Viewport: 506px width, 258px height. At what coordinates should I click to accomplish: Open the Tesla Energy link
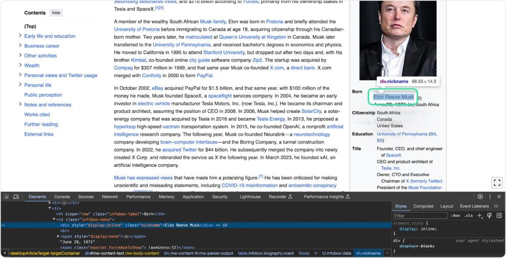[271, 119]
